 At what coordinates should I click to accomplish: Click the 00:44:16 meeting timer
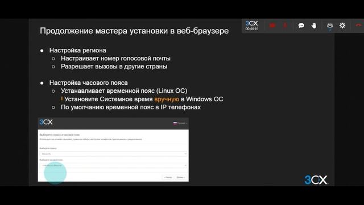252,29
